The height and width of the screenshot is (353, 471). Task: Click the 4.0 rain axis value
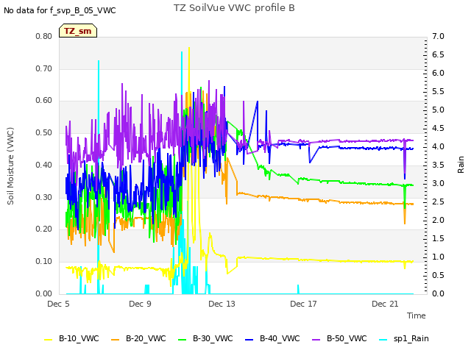pos(438,146)
